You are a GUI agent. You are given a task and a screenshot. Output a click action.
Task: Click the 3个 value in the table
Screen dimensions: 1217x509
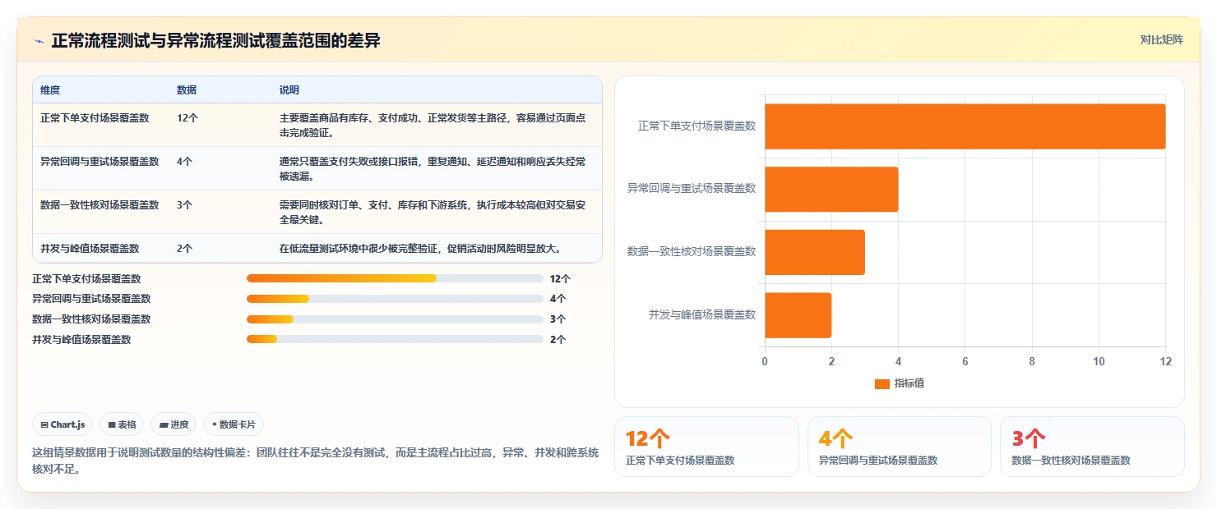point(185,205)
